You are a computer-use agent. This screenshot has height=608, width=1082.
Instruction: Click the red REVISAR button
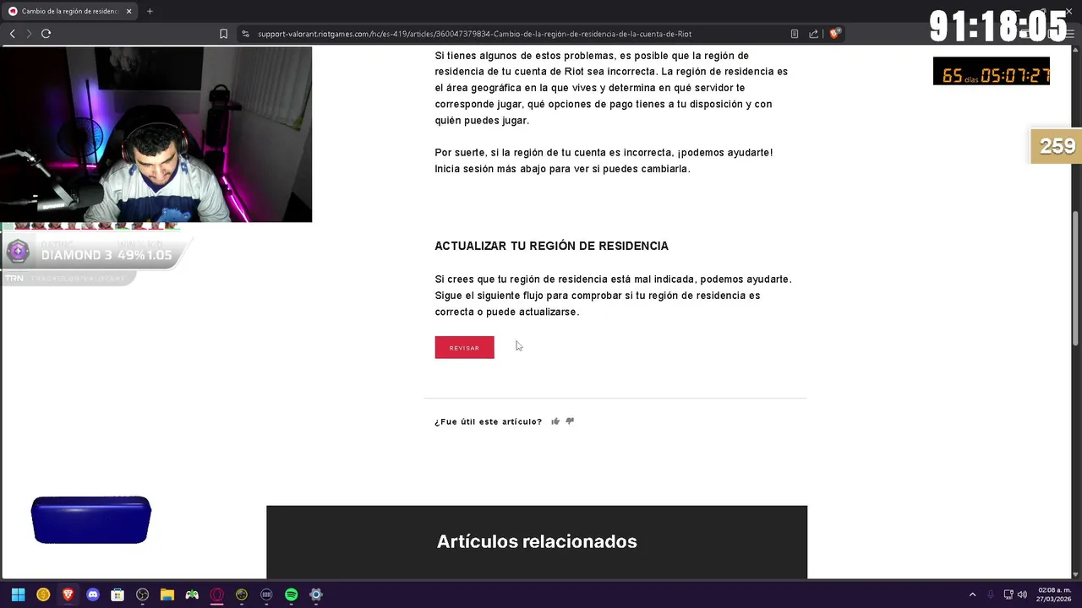click(464, 347)
